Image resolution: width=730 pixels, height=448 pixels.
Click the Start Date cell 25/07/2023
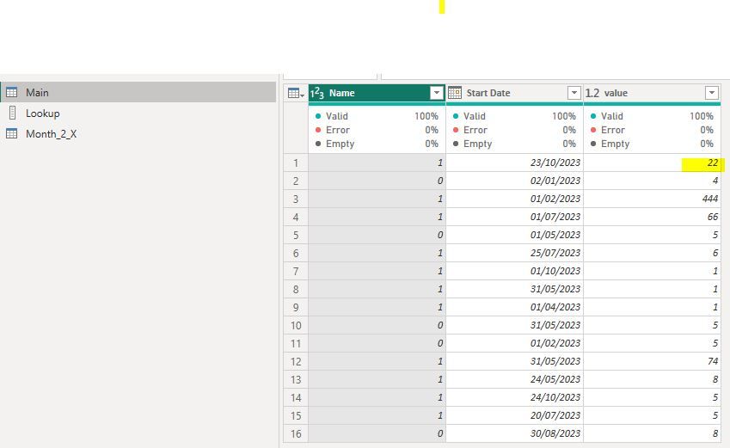514,254
